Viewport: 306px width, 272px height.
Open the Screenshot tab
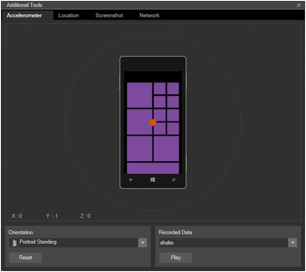click(x=109, y=16)
